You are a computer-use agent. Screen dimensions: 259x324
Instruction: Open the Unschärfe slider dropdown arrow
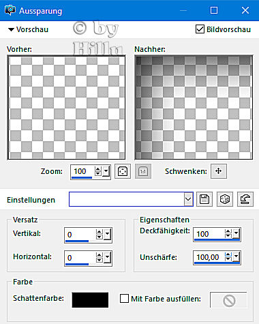click(x=237, y=257)
